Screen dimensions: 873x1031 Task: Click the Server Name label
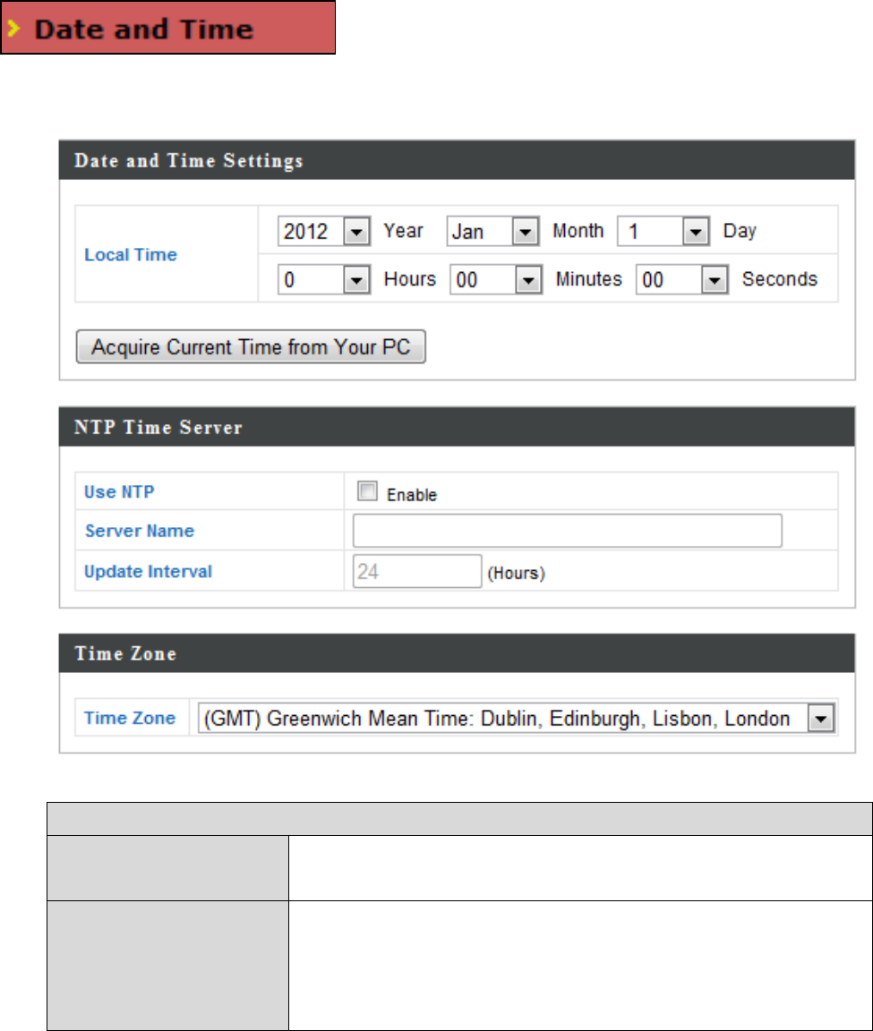[140, 531]
